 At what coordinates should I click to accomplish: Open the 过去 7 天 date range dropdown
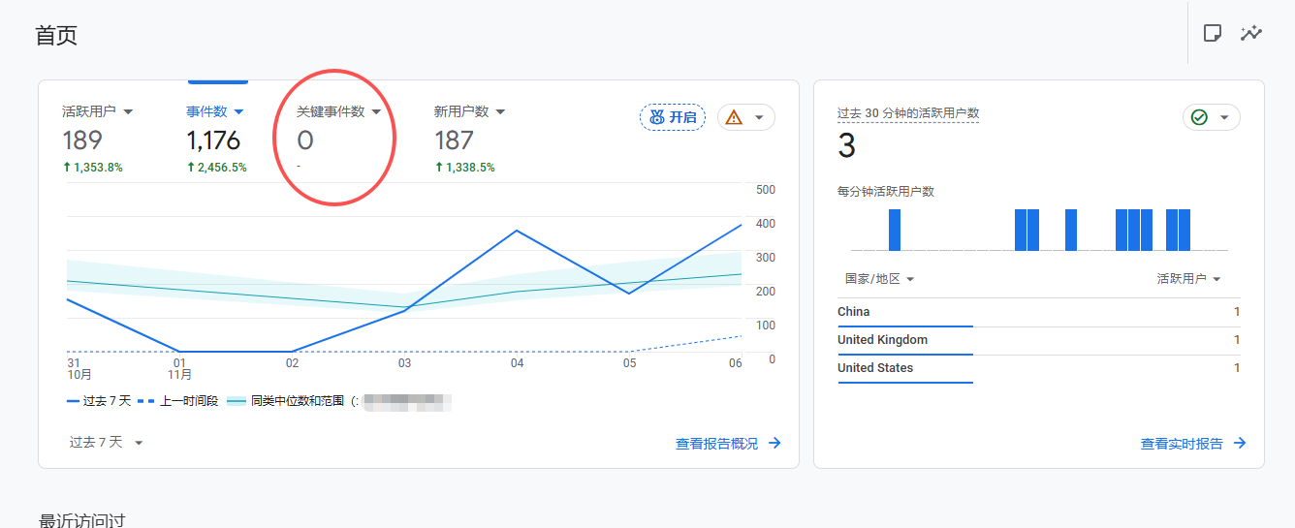pos(107,442)
